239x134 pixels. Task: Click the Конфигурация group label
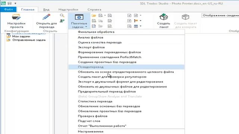[x=16, y=31]
